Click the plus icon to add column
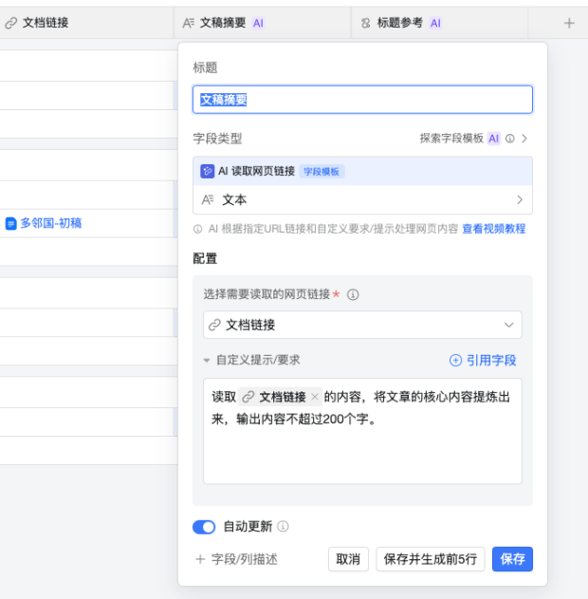The height and width of the screenshot is (599, 588). (x=569, y=23)
